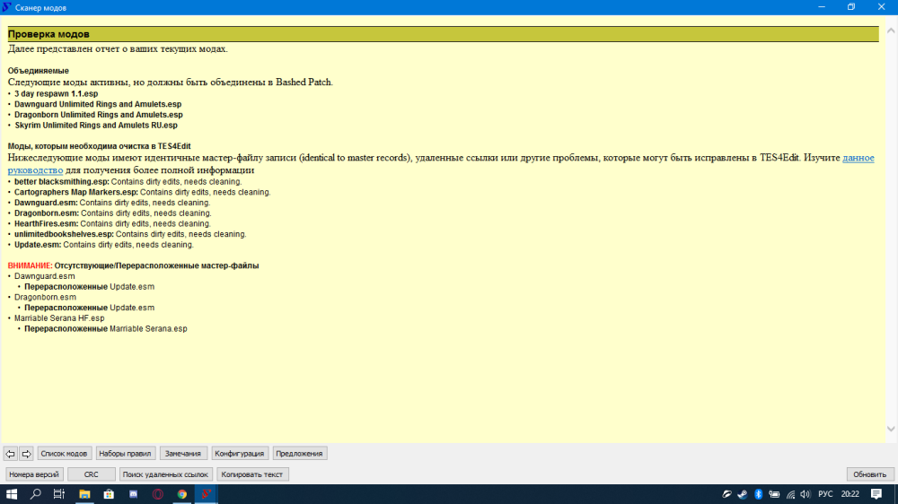The height and width of the screenshot is (504, 898).
Task: Click Dawnguard.esm dirty edits entry
Action: (x=112, y=203)
